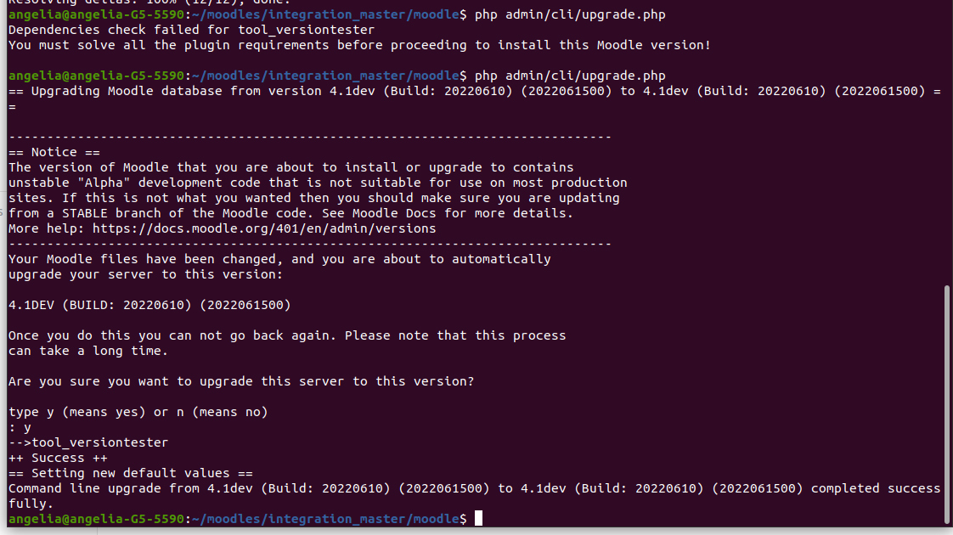Viewport: 953px width, 535px height.
Task: Click the '~/moodles/integration_master/moodle' path in last prompt
Action: click(325, 519)
